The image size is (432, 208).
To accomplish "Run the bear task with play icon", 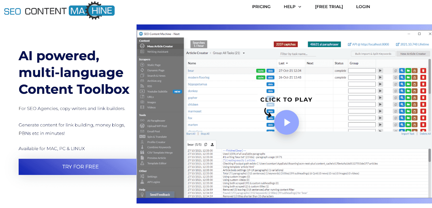I will click(x=380, y=71).
